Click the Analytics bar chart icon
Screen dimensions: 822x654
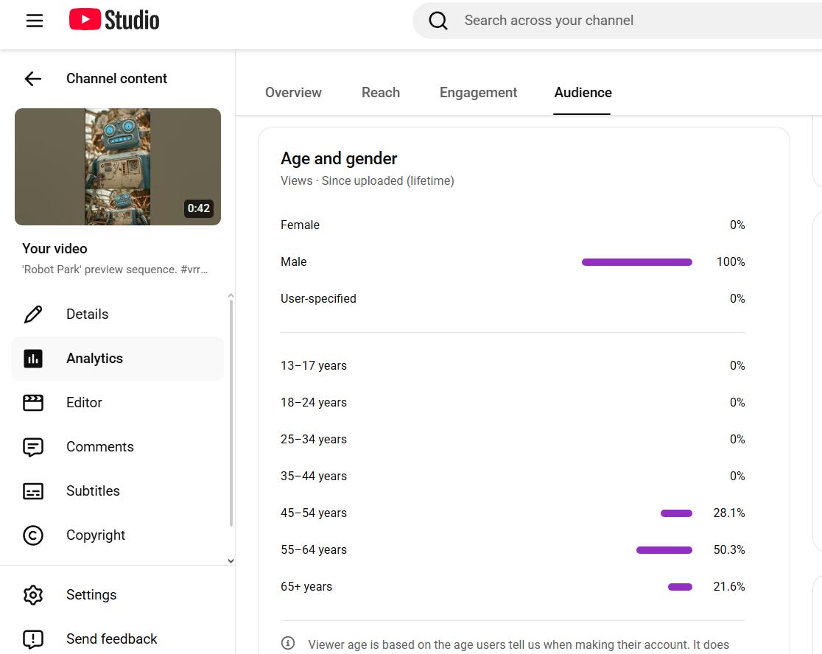33,359
